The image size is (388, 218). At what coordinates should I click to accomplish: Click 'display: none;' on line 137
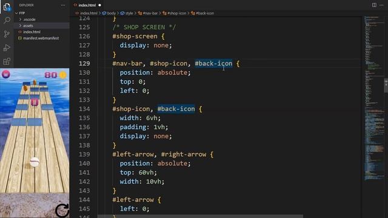tap(145, 136)
